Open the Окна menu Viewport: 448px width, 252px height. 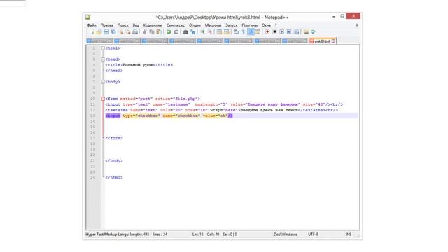coord(266,25)
